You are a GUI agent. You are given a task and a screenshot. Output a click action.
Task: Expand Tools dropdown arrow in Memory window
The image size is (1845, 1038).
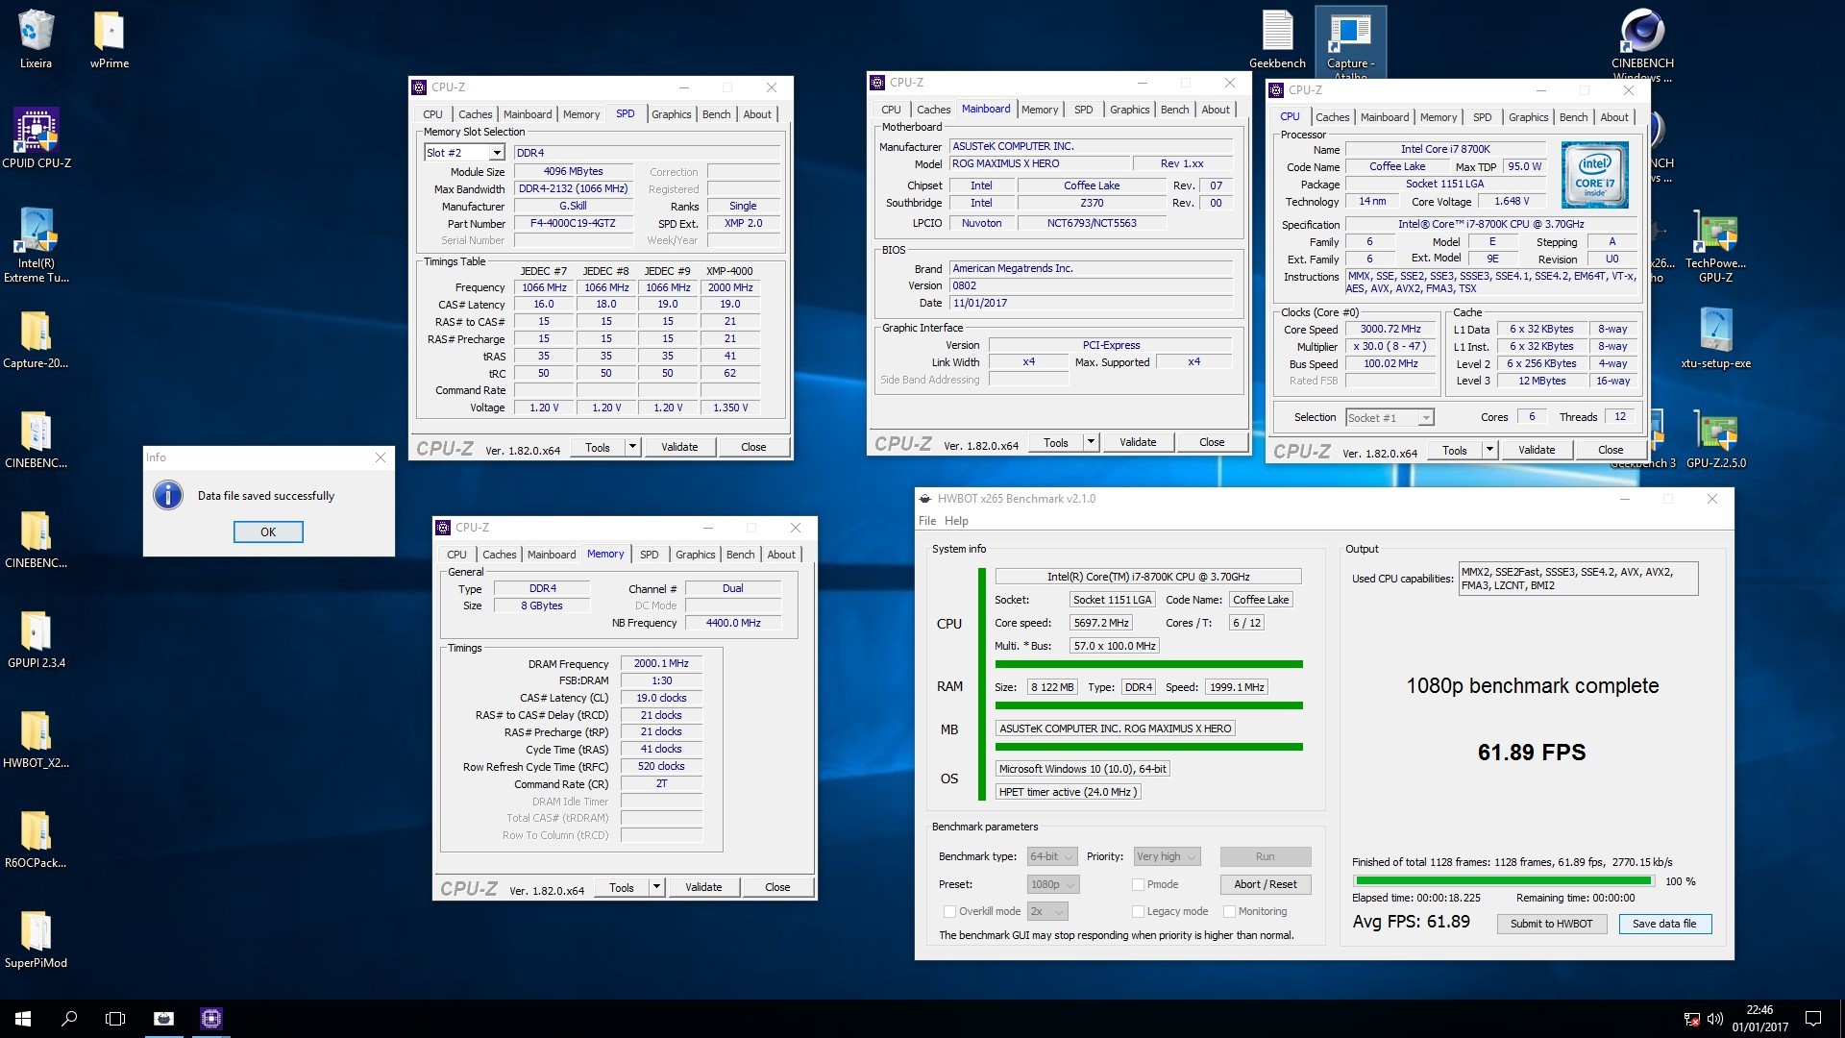[x=656, y=887]
